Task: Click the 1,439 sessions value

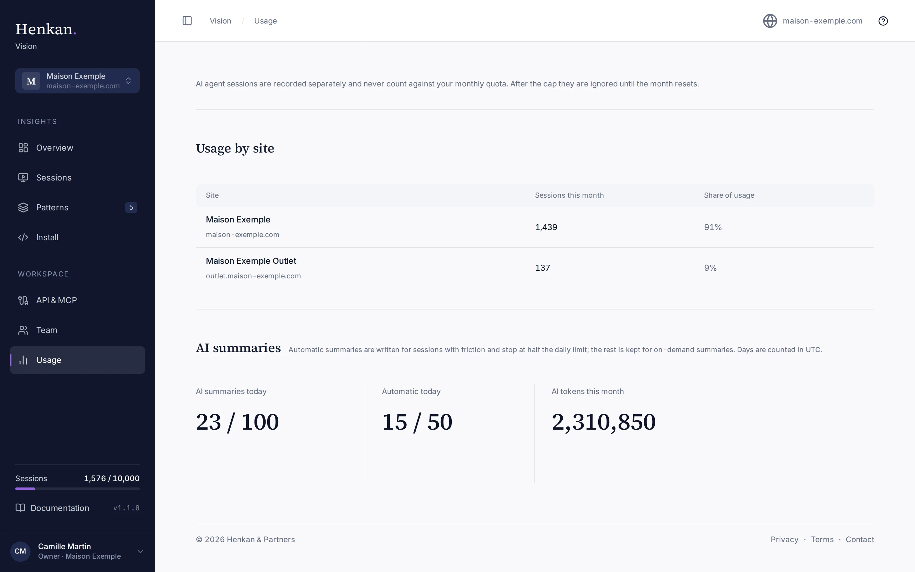Action: [546, 227]
